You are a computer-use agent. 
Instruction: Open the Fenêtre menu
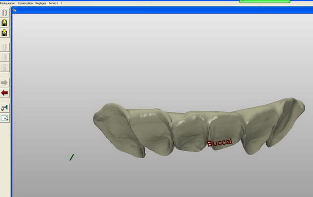tap(53, 3)
